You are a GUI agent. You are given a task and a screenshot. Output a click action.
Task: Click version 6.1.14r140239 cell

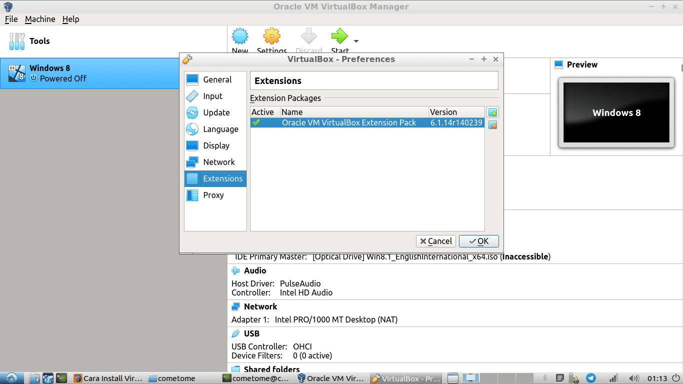pyautogui.click(x=456, y=122)
